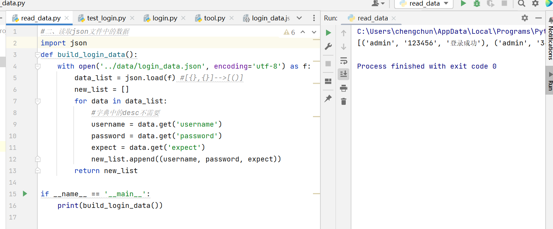The height and width of the screenshot is (229, 553).
Task: Run read_data with coverage
Action: [491, 4]
